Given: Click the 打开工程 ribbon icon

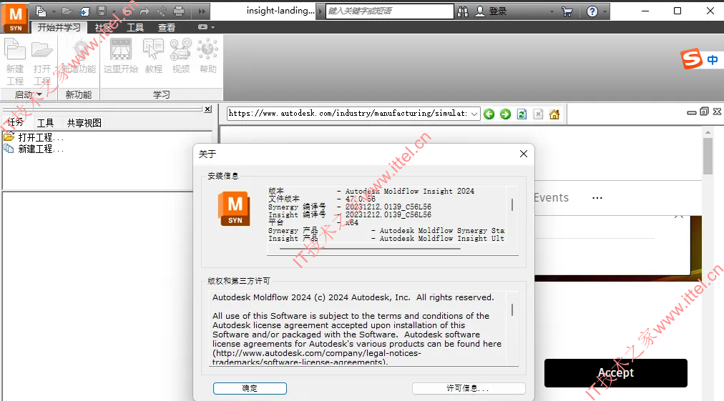Looking at the screenshot, I should [42, 62].
